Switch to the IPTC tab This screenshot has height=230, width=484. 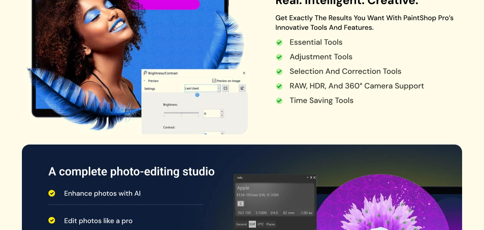point(260,224)
